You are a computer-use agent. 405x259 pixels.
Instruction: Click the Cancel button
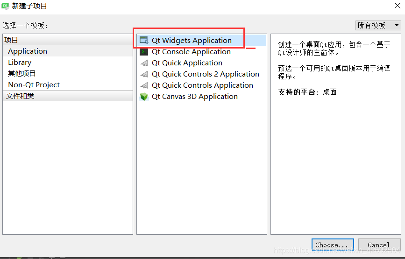coord(379,245)
